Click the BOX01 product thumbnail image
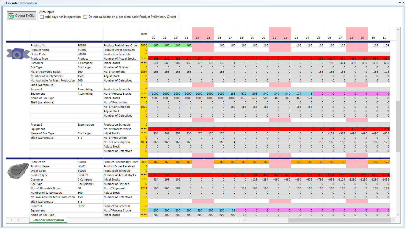The width and height of the screenshot is (406, 229). pos(18,54)
